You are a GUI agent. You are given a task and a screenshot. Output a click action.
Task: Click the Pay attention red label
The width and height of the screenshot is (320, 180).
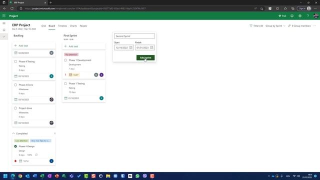point(71,54)
